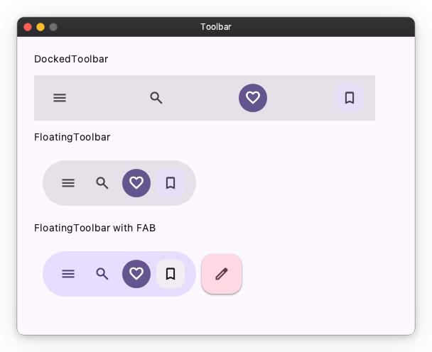
Task: Click the search icon in DockedToolbar
Action: 156,98
